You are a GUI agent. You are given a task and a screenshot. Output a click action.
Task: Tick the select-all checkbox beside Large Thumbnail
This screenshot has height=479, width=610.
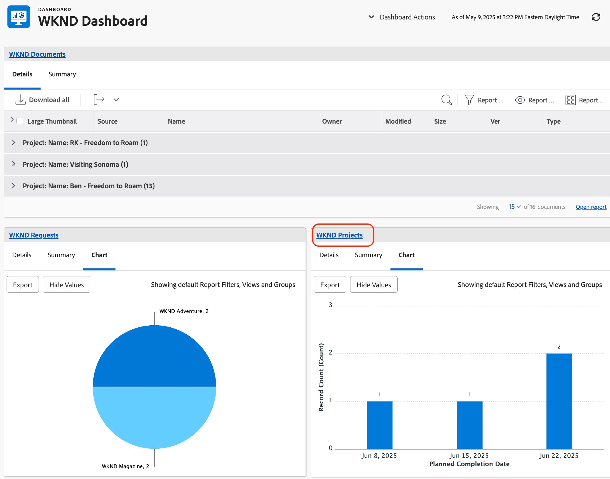coord(20,121)
